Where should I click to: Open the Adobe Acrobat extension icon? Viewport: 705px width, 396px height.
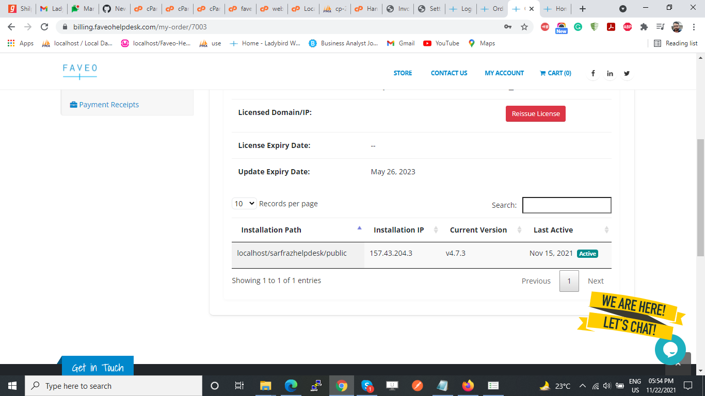coord(611,27)
